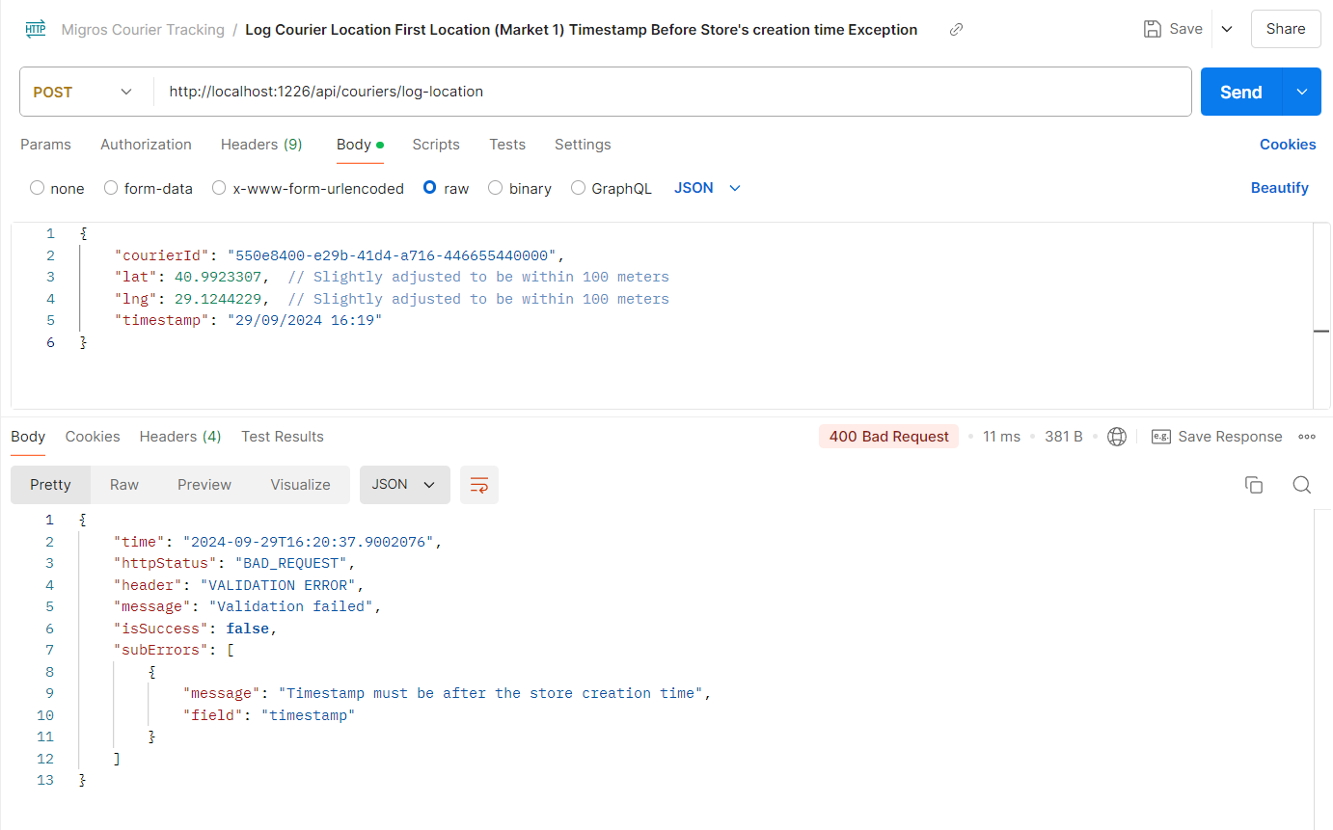Copy the response with copy icon
The height and width of the screenshot is (830, 1333).
coord(1254,485)
